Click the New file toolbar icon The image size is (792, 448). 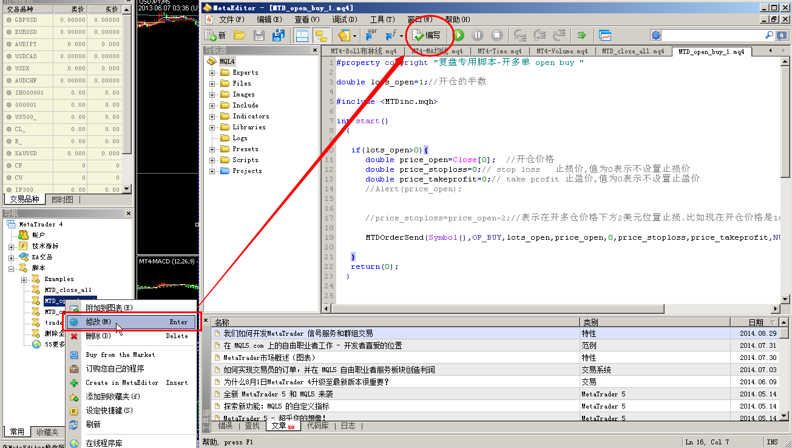click(x=215, y=35)
